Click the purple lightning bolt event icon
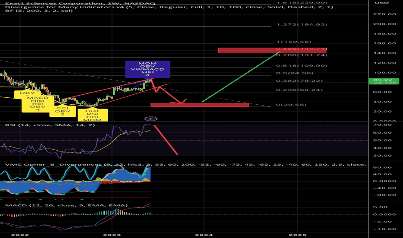Viewport: 403px width, 238px height. (x=151, y=119)
